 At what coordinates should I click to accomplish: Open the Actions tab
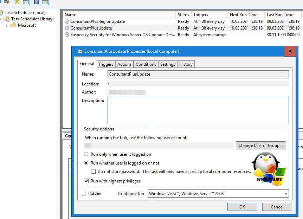pyautogui.click(x=124, y=64)
